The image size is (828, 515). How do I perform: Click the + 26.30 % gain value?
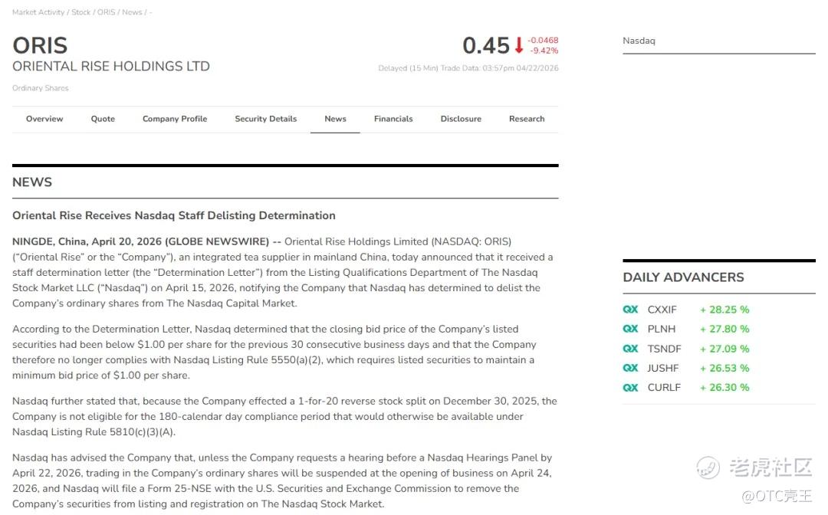tap(724, 387)
